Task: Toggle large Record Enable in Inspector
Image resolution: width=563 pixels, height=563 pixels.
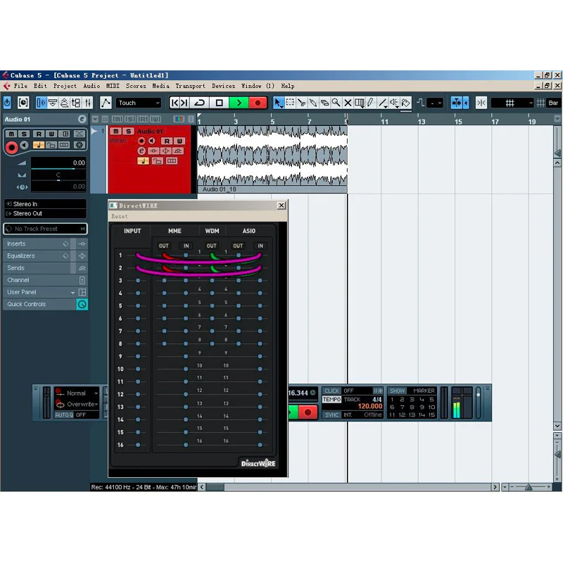Action: click(11, 147)
